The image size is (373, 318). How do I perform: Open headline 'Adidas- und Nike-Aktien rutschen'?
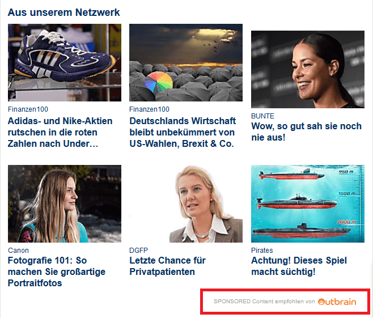(x=60, y=132)
